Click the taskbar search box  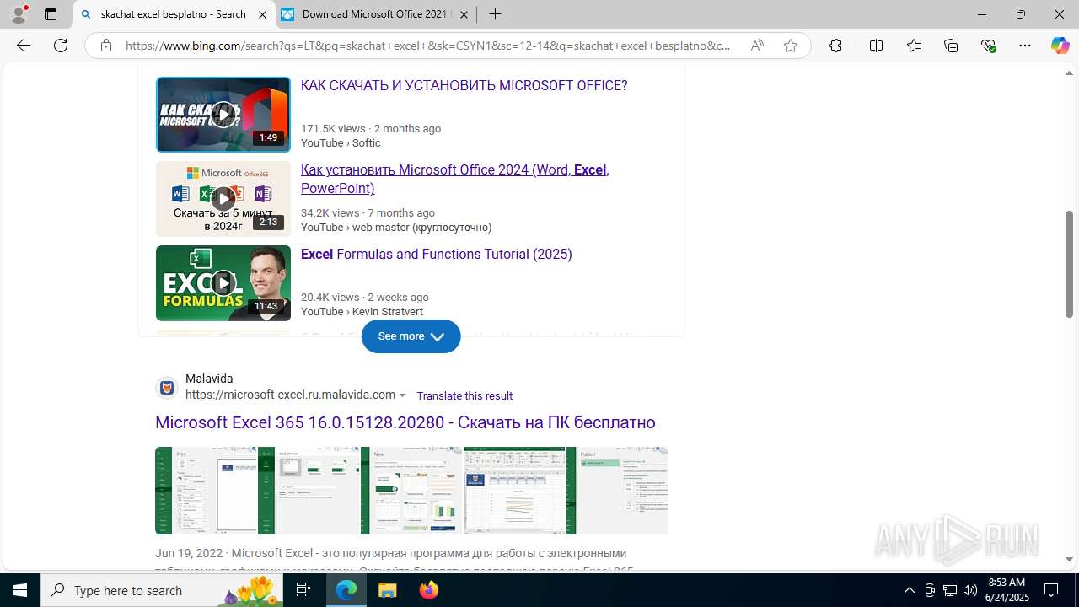click(163, 590)
